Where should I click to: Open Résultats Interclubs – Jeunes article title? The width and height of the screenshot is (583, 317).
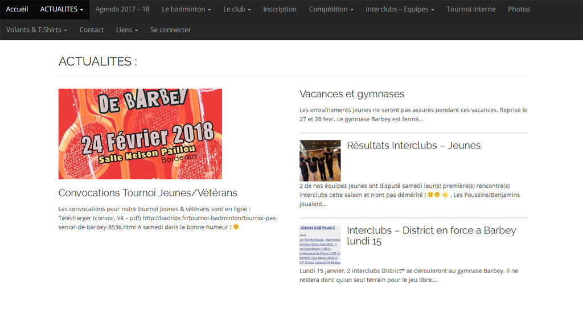point(413,145)
